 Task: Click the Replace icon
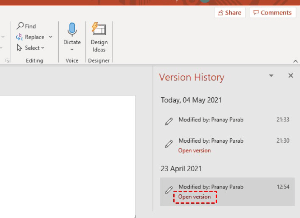pyautogui.click(x=19, y=37)
